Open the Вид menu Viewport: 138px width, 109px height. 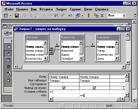point(34,9)
